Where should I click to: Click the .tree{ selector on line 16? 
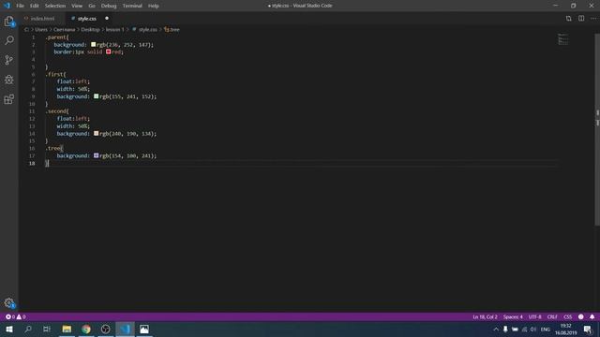[x=54, y=148]
